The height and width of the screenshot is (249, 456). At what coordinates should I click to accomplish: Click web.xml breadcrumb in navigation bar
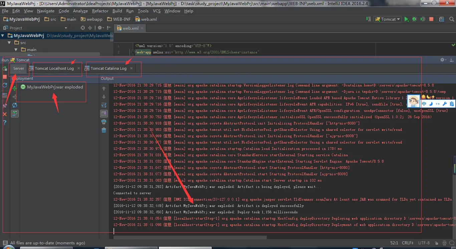coord(146,19)
